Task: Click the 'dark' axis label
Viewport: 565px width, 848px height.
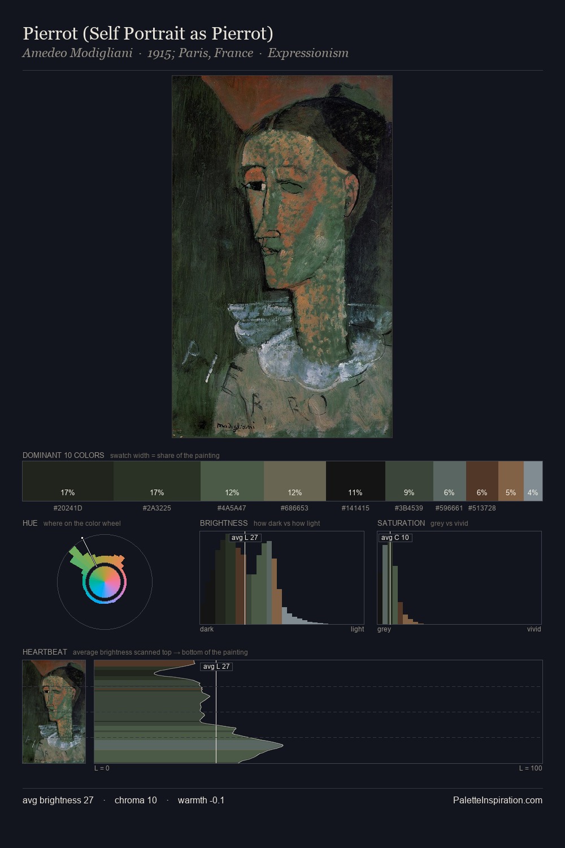Action: click(207, 629)
